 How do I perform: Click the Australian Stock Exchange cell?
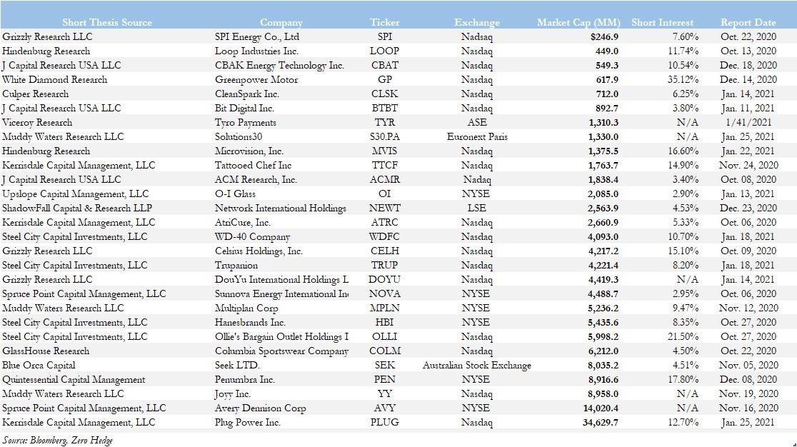pos(476,365)
